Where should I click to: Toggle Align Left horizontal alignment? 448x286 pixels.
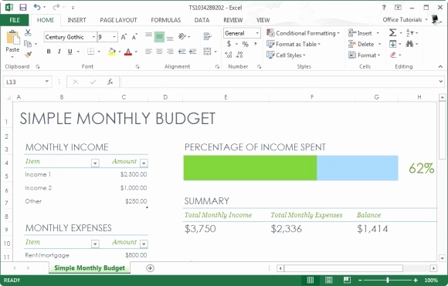[148, 52]
